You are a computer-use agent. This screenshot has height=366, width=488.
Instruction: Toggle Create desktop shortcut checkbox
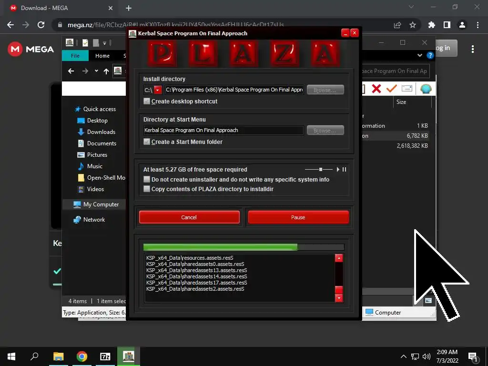click(147, 101)
